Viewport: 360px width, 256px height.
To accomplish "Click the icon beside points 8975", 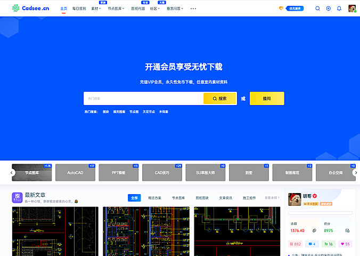I will coord(347,230).
